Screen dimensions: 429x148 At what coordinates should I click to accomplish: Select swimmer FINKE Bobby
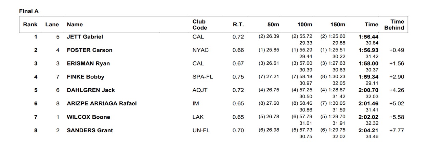click(86, 77)
